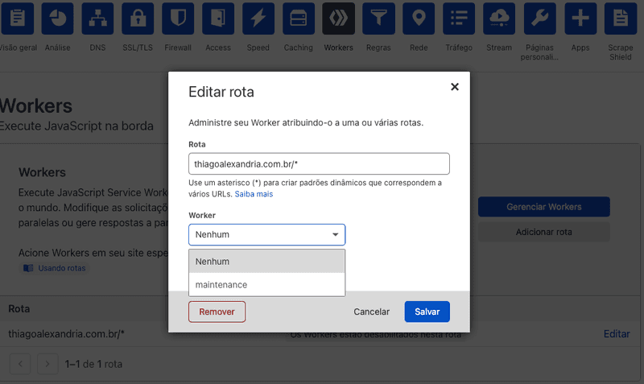Close the Editar rota dialog
This screenshot has width=644, height=384.
(x=455, y=87)
